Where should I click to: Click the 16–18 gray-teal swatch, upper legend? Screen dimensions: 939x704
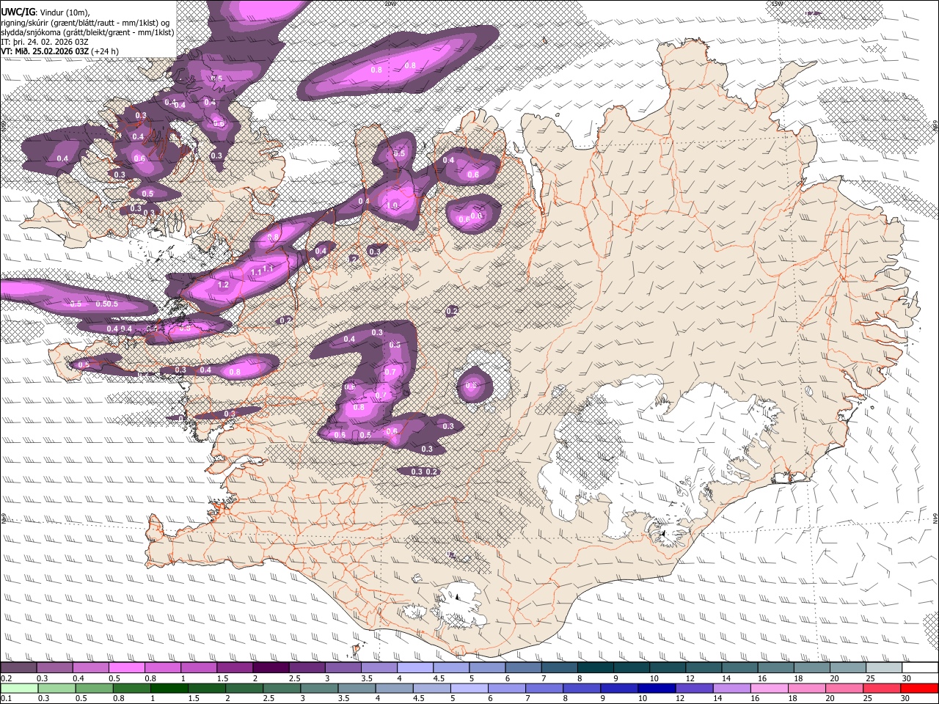(x=775, y=667)
